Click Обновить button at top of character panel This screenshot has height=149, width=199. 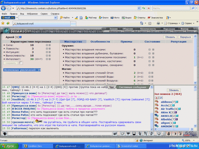170,37
